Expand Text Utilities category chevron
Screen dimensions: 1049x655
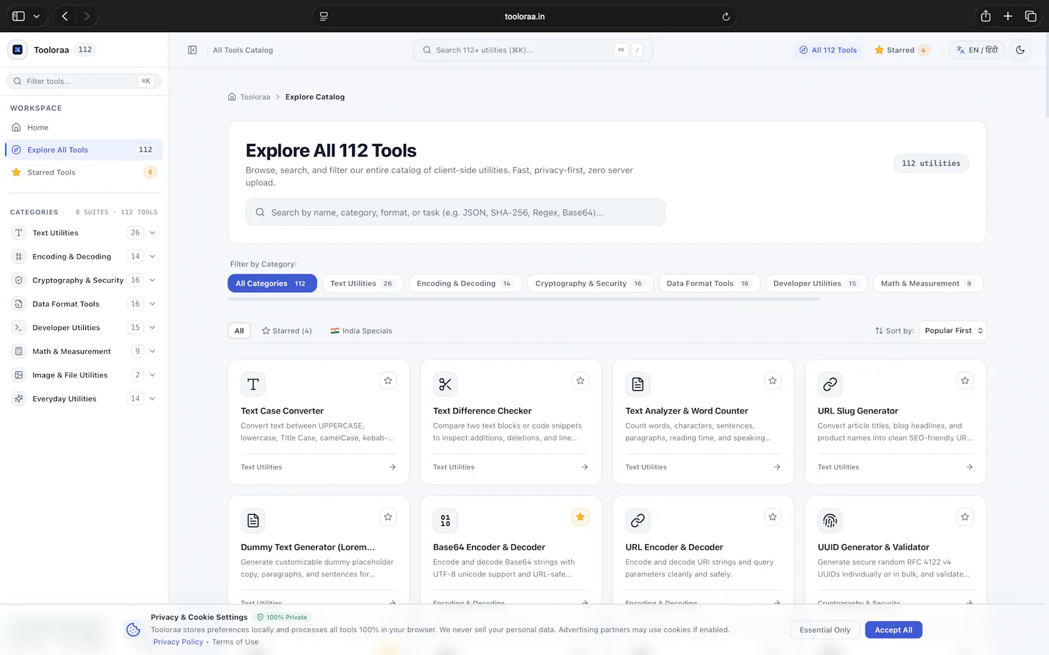click(x=152, y=233)
